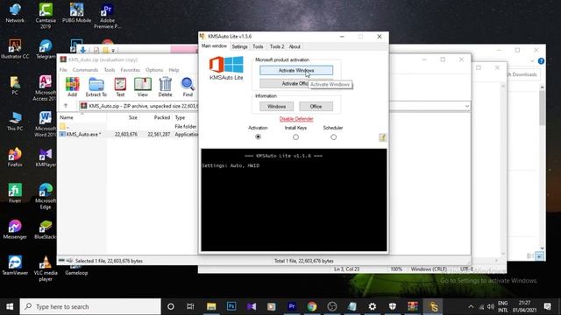Select the Activation radio button
This screenshot has height=315, width=561.
tap(258, 136)
